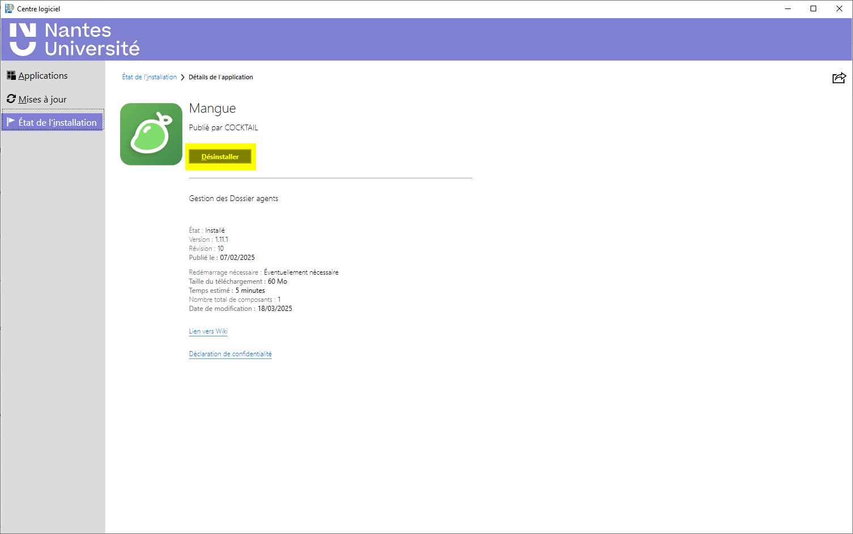Click the Applications grid icon in the sidebar
The width and height of the screenshot is (853, 534).
pyautogui.click(x=11, y=75)
